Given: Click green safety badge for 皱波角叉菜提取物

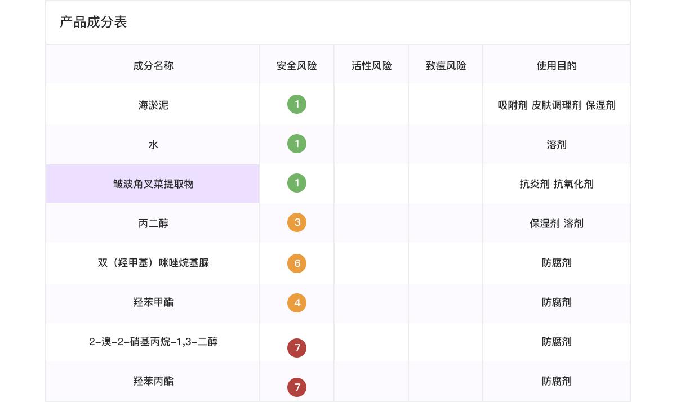Looking at the screenshot, I should 297,183.
